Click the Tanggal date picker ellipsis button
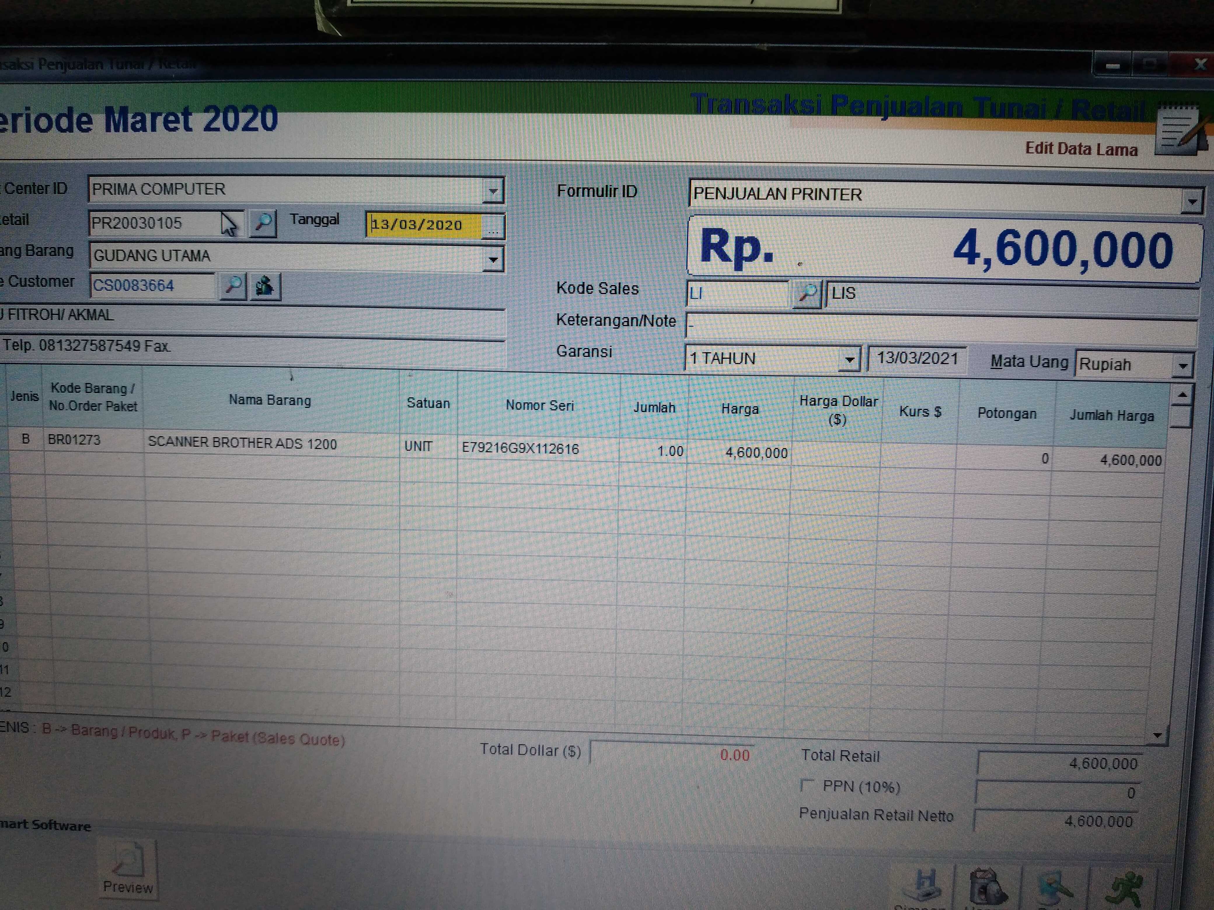The height and width of the screenshot is (910, 1214). tap(493, 226)
